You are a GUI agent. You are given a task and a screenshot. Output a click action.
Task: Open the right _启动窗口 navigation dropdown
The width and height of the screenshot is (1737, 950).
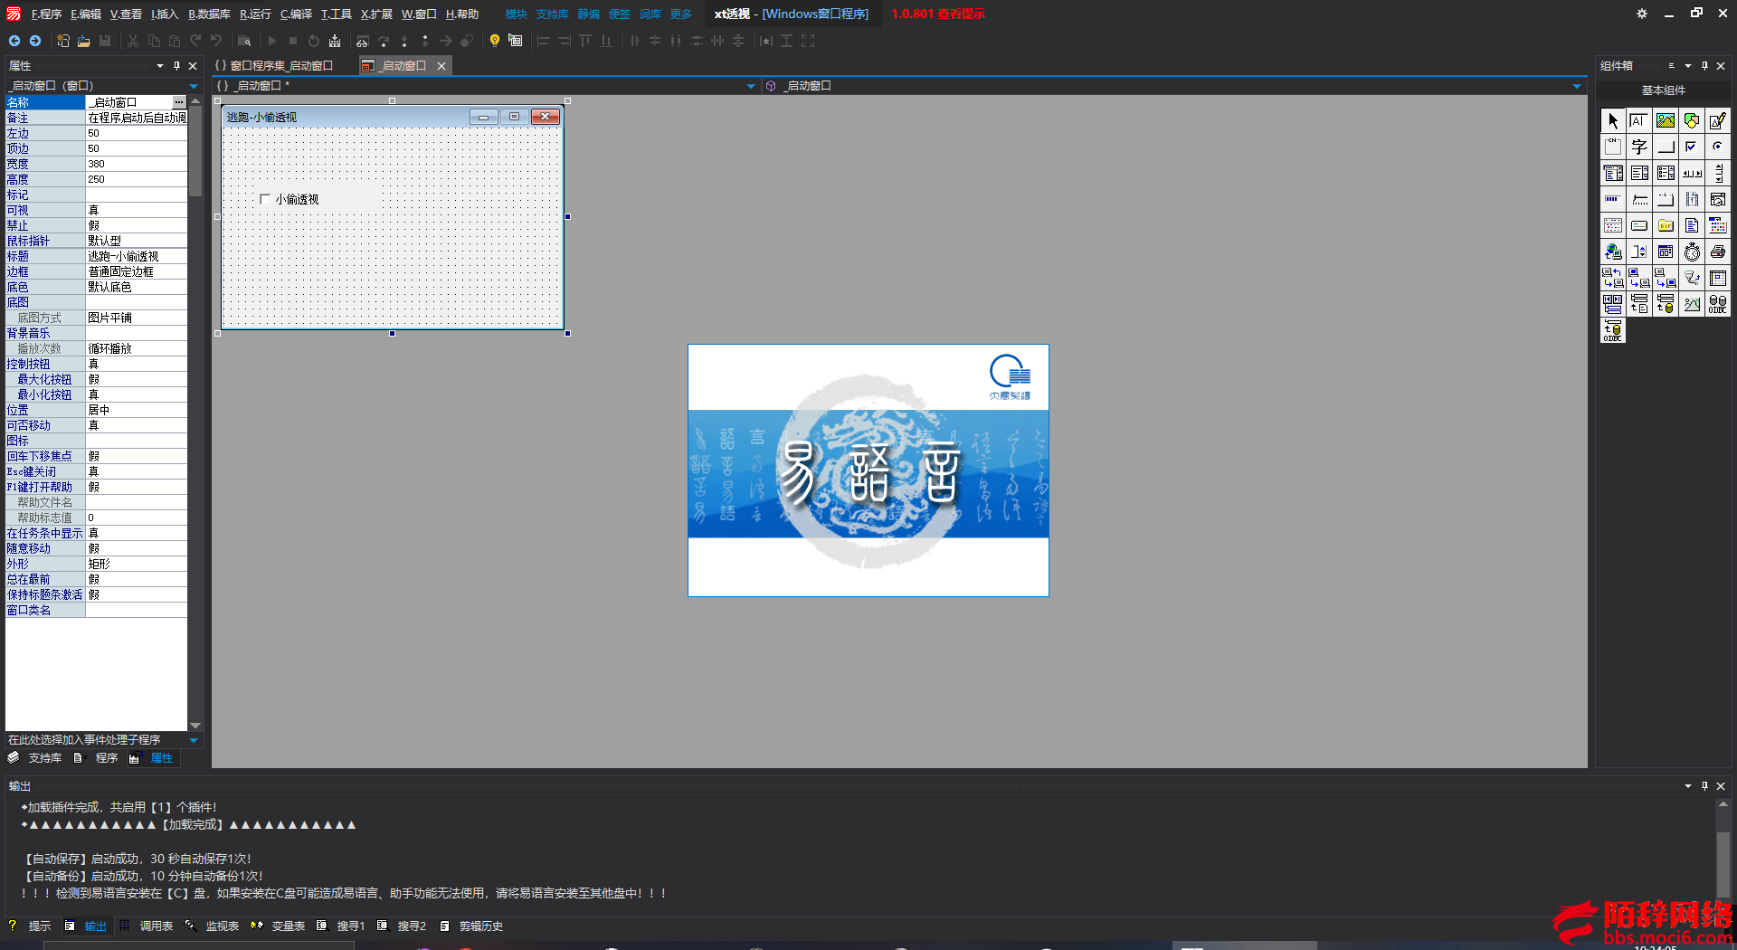(1577, 86)
